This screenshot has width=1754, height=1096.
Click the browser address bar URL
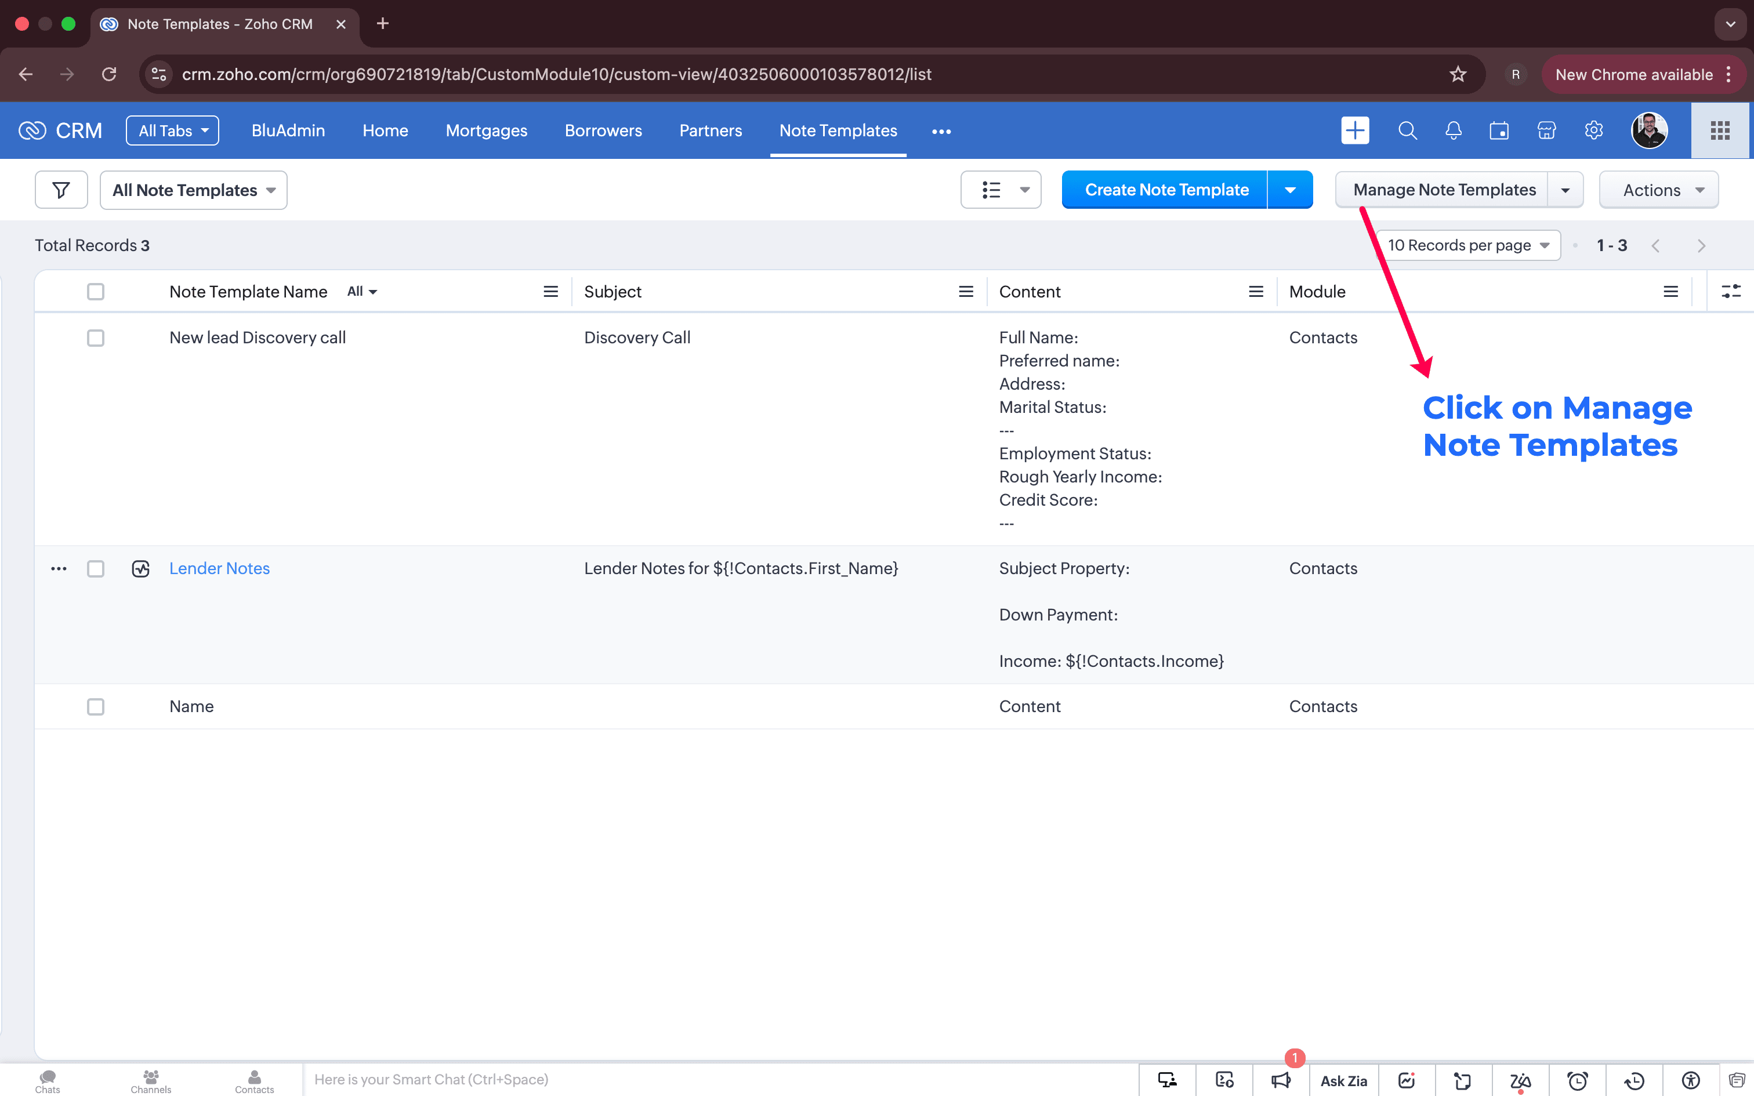click(557, 74)
